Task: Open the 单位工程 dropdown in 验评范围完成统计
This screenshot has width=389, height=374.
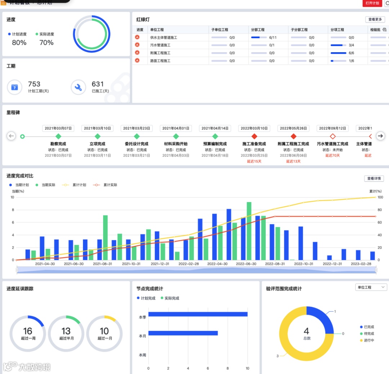Action: click(371, 288)
